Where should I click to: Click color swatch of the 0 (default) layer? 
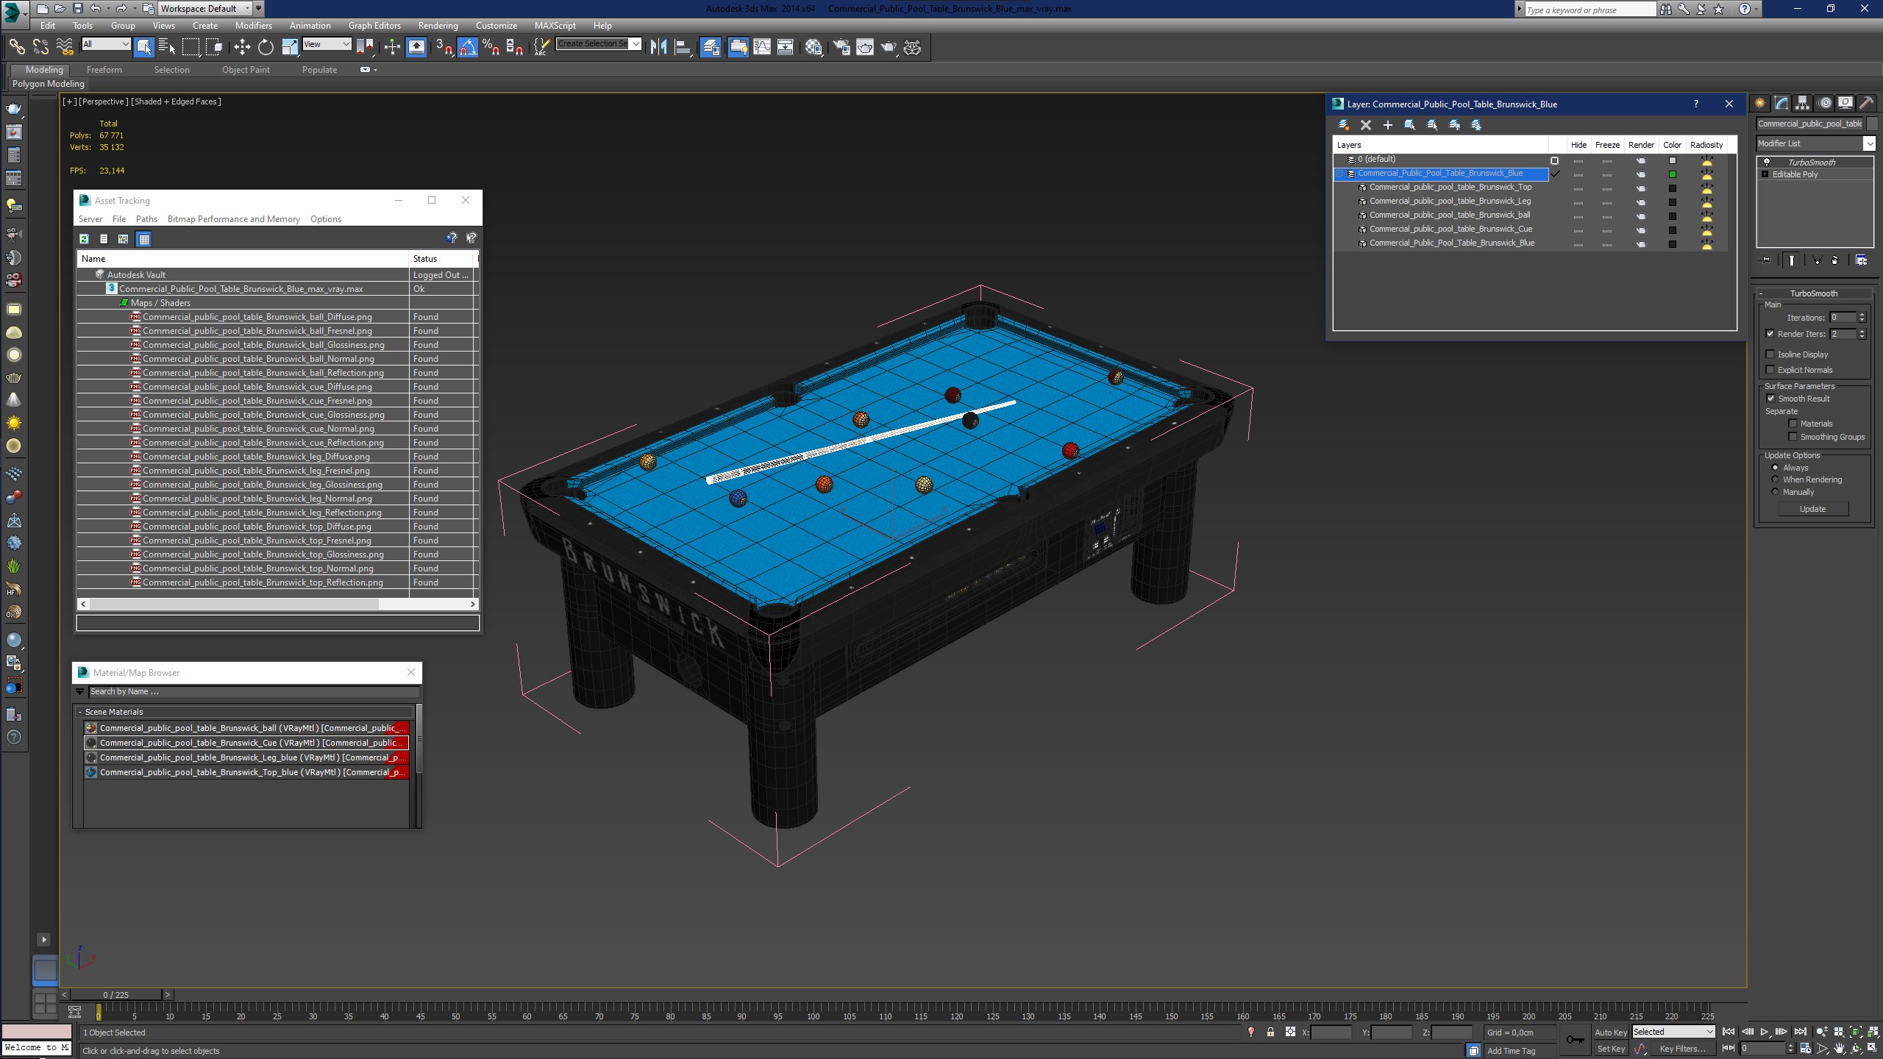point(1672,160)
